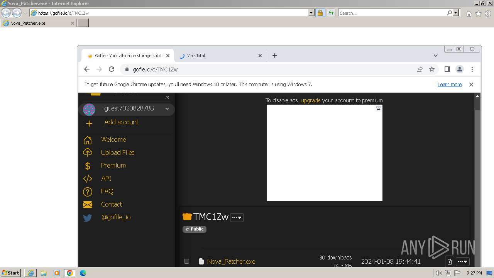The height and width of the screenshot is (278, 494).
Task: Open the Windows Start menu
Action: pos(11,273)
